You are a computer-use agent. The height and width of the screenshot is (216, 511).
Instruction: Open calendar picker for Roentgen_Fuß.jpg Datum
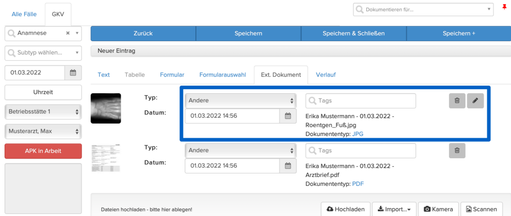tap(288, 116)
